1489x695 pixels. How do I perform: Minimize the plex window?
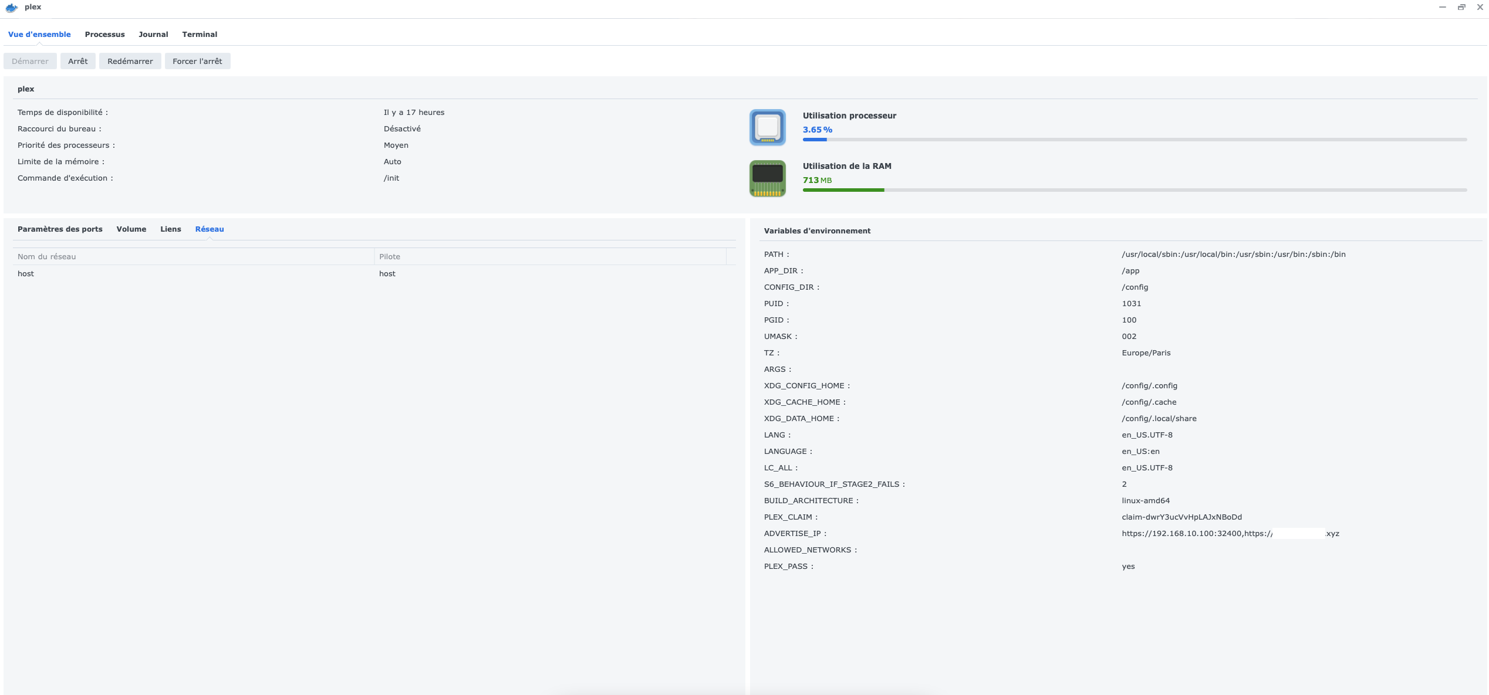click(1442, 7)
